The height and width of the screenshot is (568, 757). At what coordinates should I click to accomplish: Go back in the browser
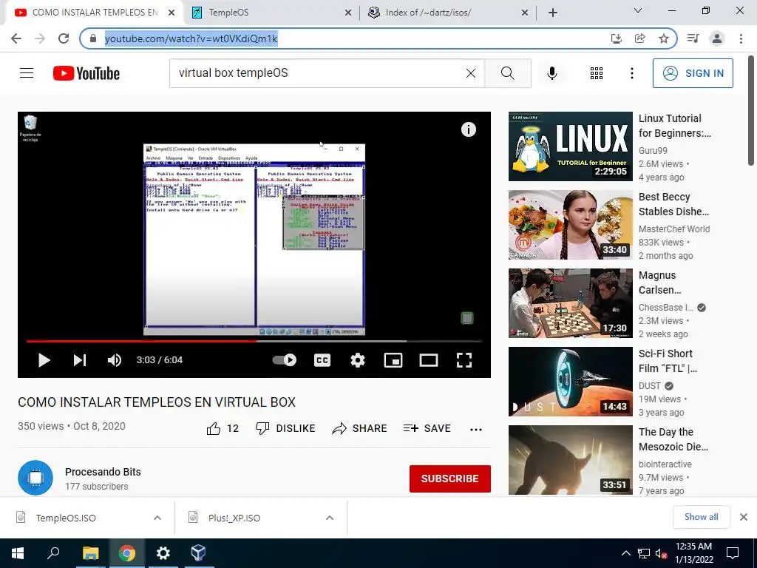pos(16,38)
